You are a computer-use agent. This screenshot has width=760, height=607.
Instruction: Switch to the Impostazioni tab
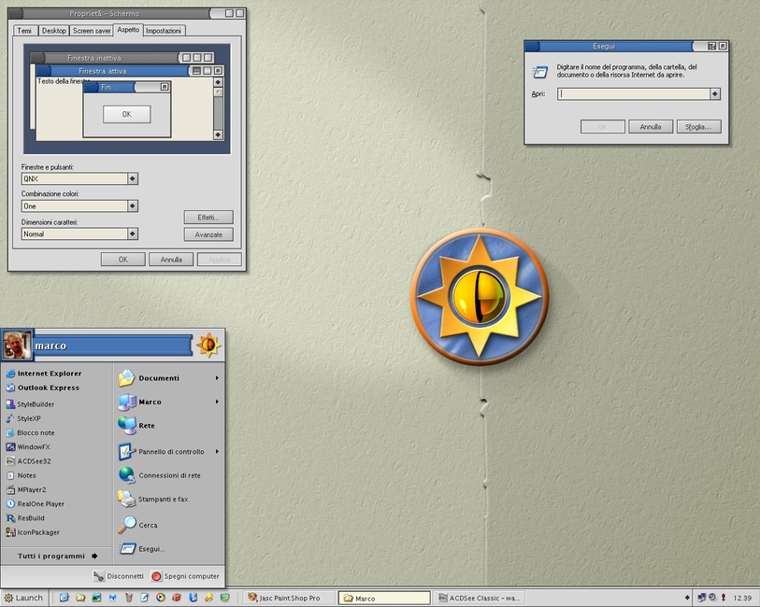(164, 31)
